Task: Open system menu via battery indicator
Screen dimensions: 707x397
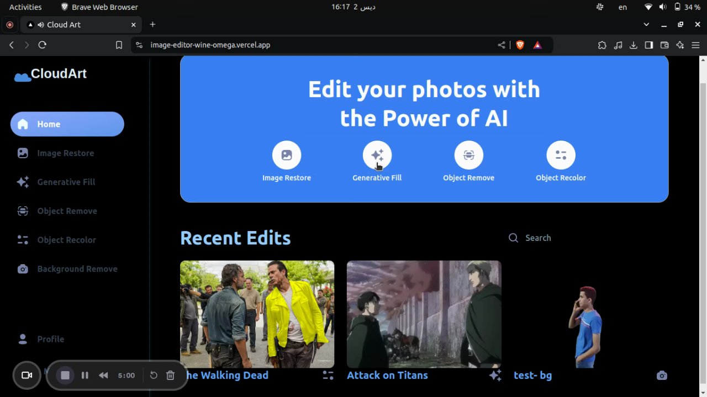Action: click(687, 7)
